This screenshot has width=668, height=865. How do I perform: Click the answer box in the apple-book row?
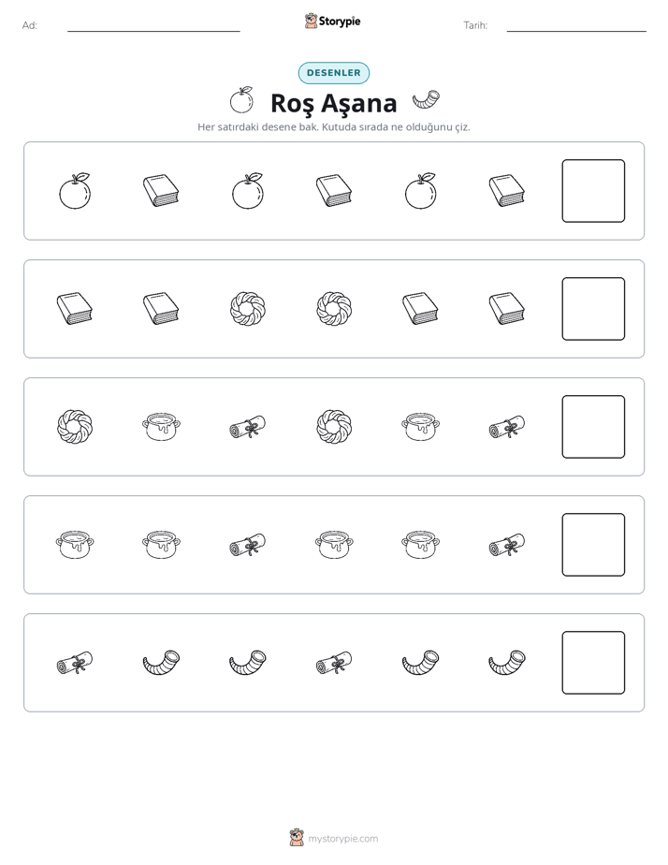coord(593,191)
